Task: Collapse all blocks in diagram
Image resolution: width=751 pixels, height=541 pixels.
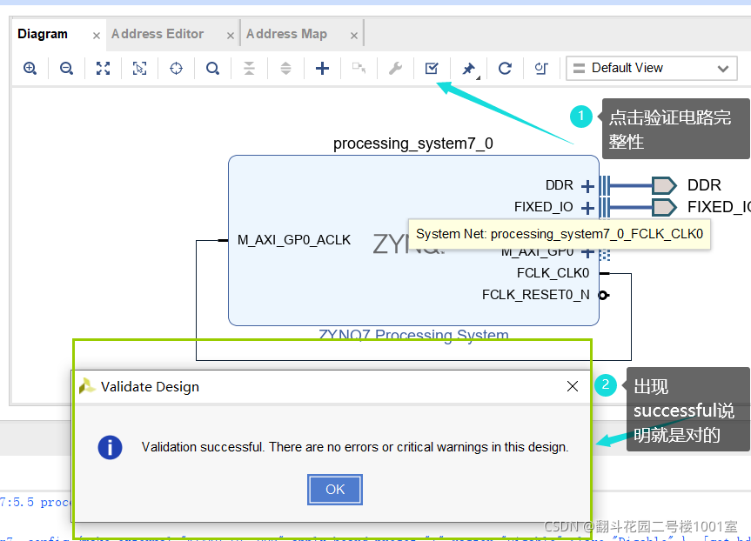Action: click(x=249, y=69)
